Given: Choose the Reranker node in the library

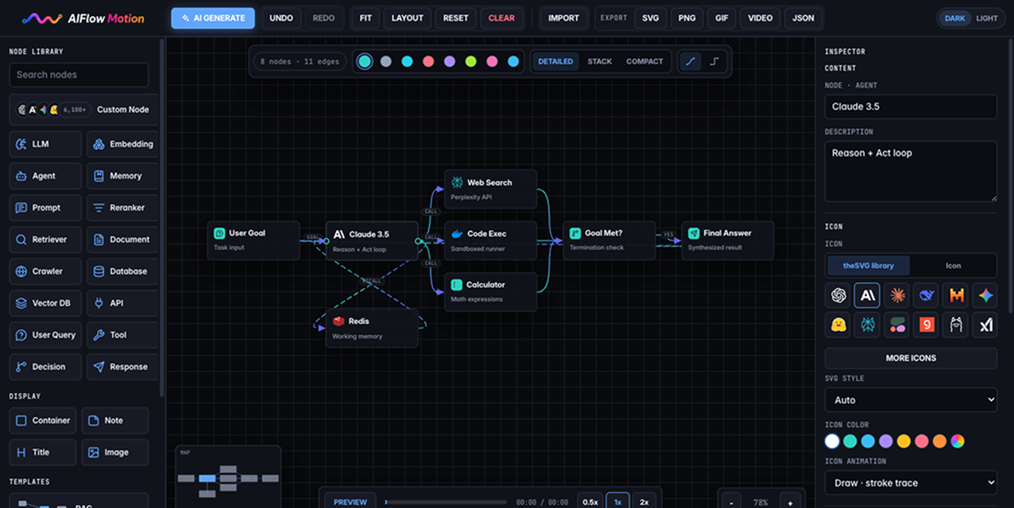Looking at the screenshot, I should click(122, 208).
